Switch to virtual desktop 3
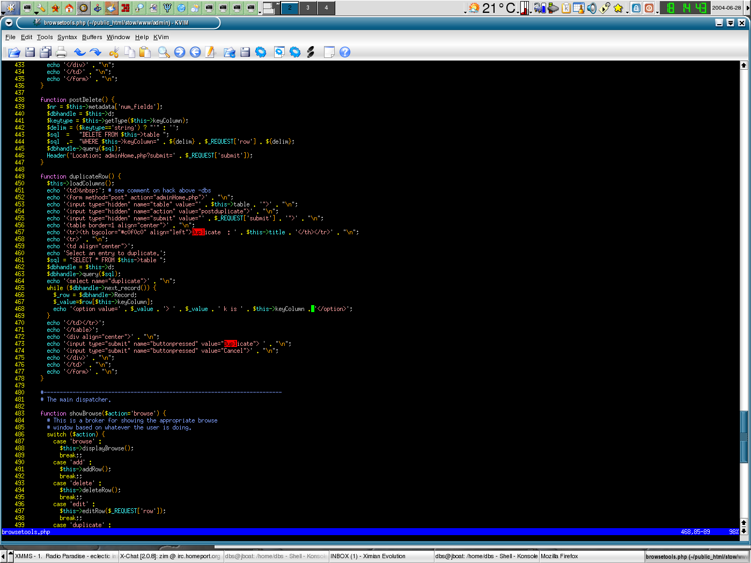 (308, 8)
